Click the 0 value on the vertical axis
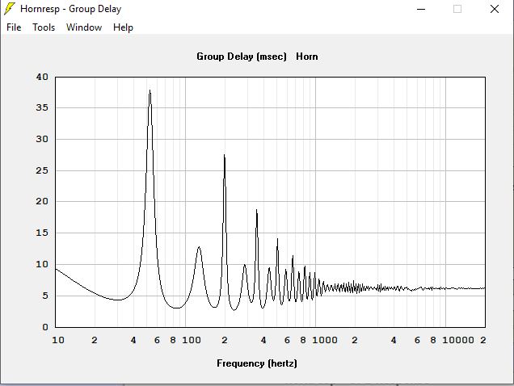Viewport: 514px width, 386px height. click(x=45, y=327)
